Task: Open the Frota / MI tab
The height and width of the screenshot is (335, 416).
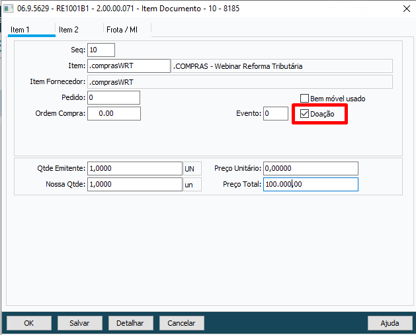Action: 127,30
